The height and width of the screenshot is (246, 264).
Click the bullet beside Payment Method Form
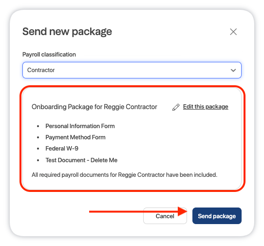point(38,137)
